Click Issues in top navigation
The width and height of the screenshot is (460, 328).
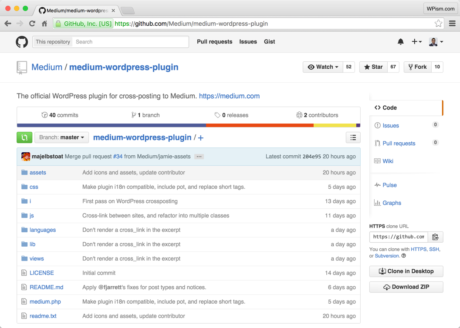tap(248, 42)
